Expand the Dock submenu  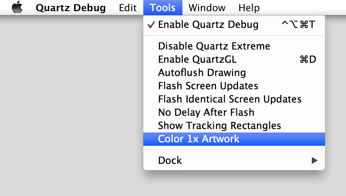coord(170,160)
